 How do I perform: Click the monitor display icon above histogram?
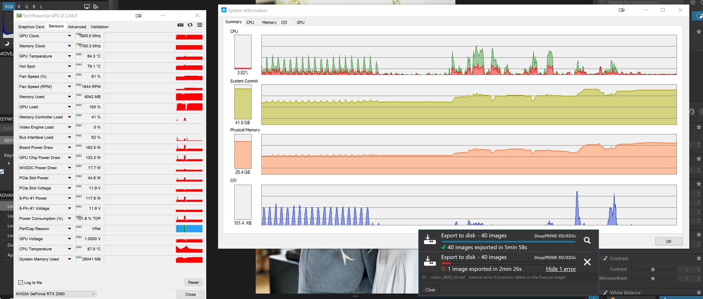point(87,7)
